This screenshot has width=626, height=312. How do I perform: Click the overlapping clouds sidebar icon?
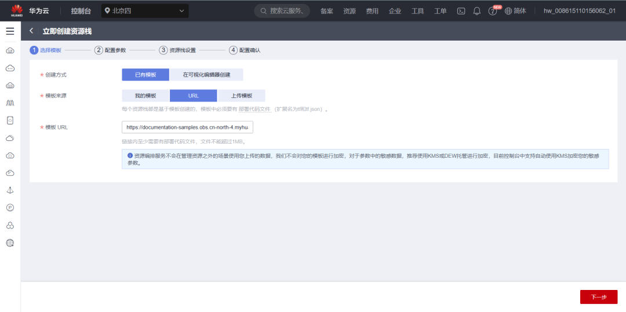tap(10, 138)
